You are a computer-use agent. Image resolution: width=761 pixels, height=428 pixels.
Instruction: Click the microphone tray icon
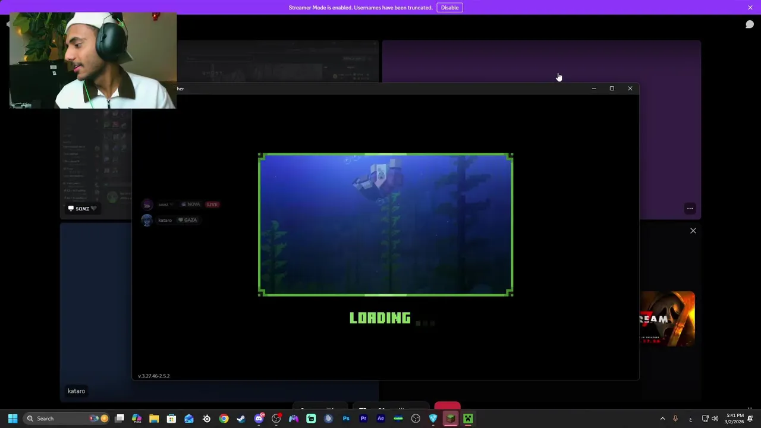click(x=675, y=418)
